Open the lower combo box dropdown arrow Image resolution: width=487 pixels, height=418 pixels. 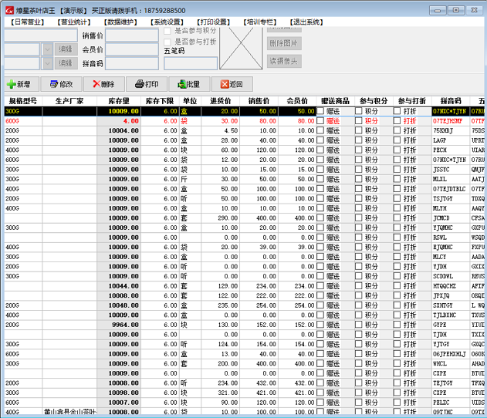pos(47,63)
